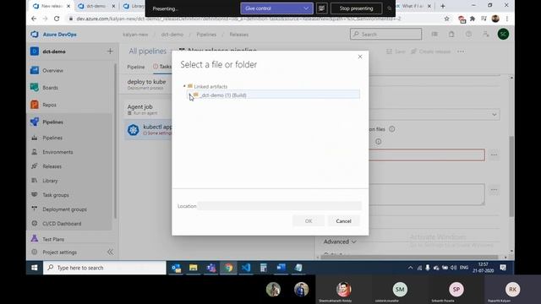Switch to the dct-demo browser tab

pos(96,6)
